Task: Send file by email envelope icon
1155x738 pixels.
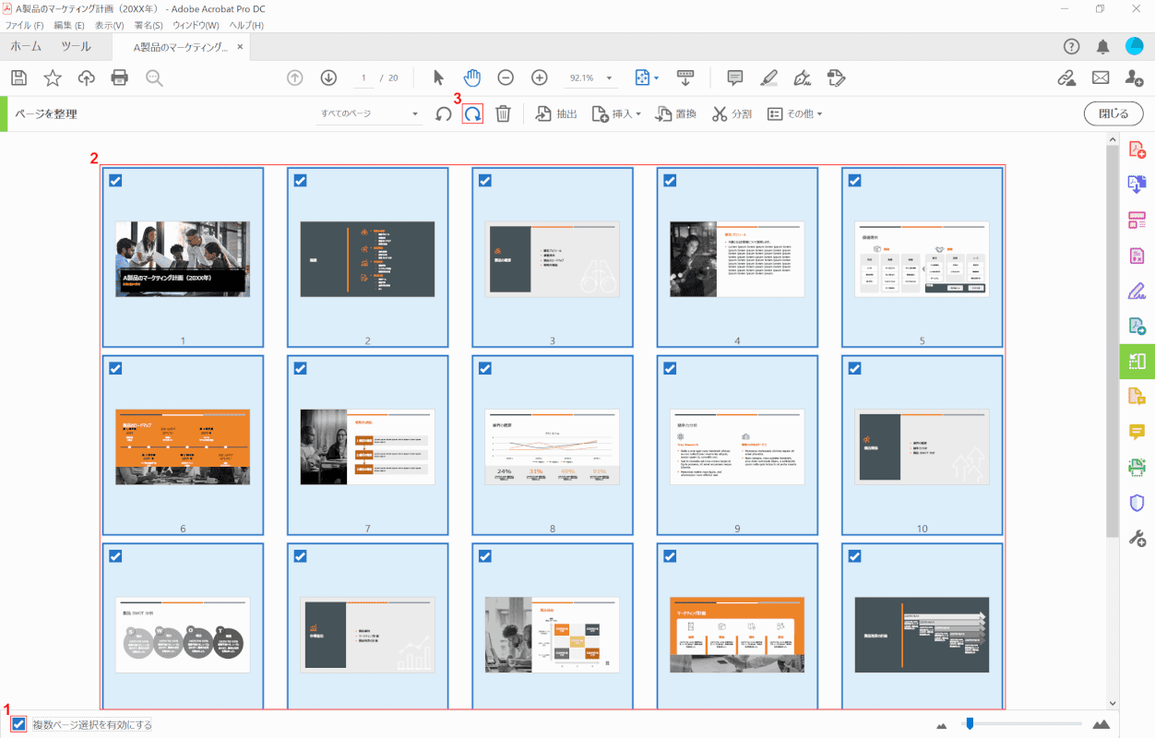Action: tap(1101, 78)
